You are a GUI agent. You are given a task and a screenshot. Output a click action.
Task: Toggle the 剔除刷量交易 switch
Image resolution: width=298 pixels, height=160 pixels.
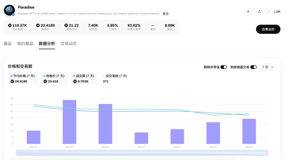coord(253,67)
